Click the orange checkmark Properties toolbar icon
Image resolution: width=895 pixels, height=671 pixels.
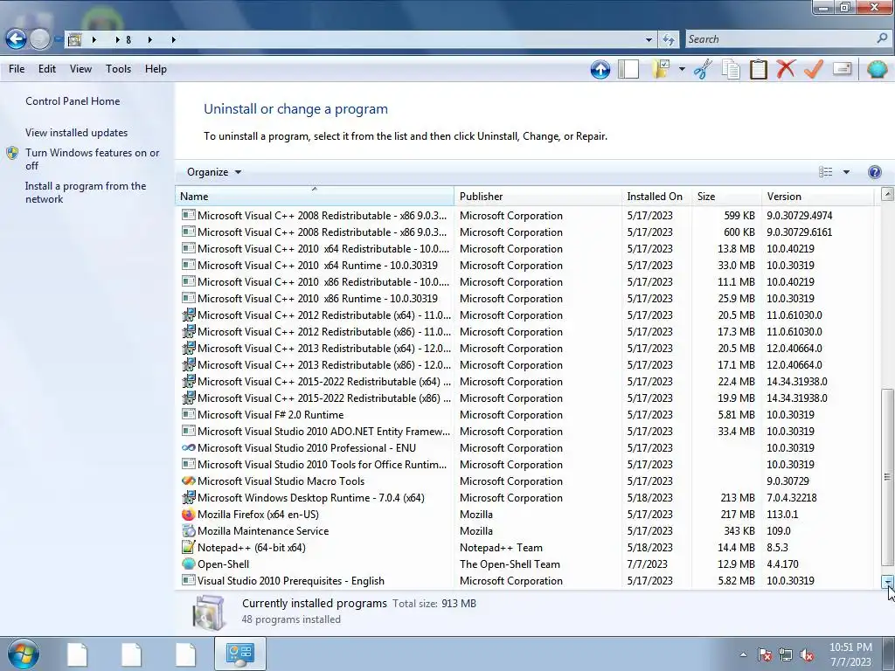[x=814, y=70]
